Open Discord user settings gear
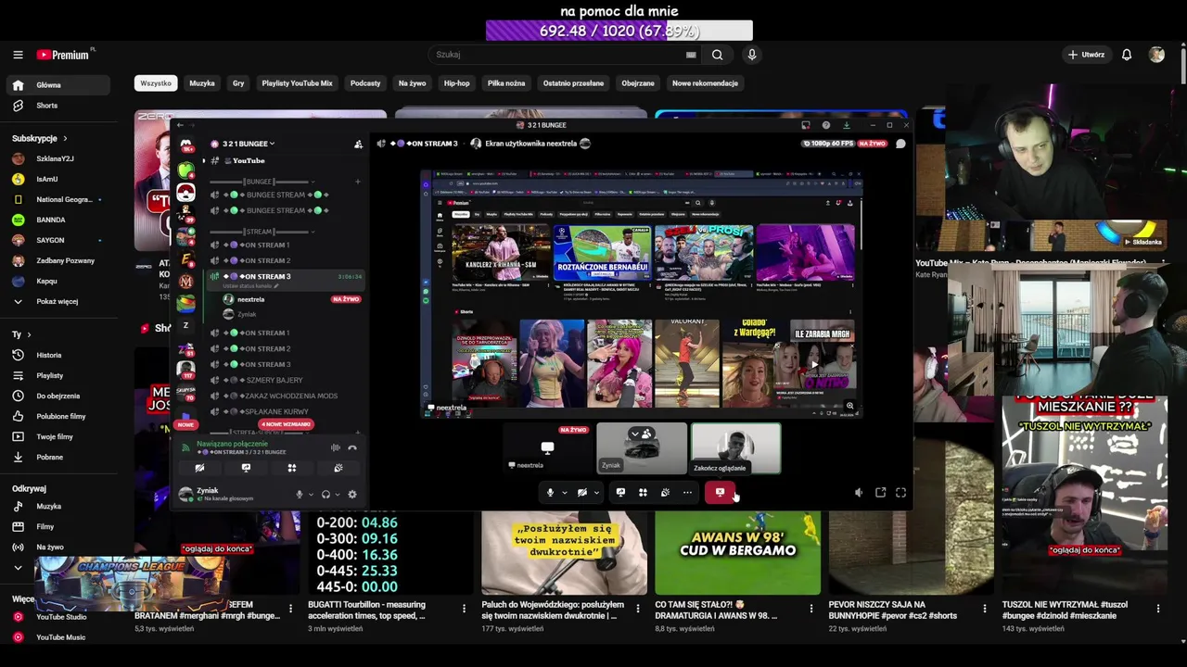Screen dimensions: 1187x667 pyautogui.click(x=351, y=495)
